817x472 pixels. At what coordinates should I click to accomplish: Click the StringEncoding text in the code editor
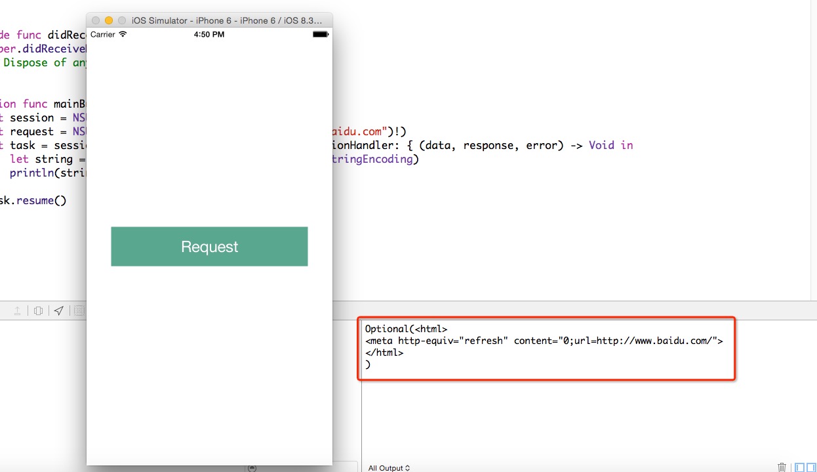[x=372, y=160]
